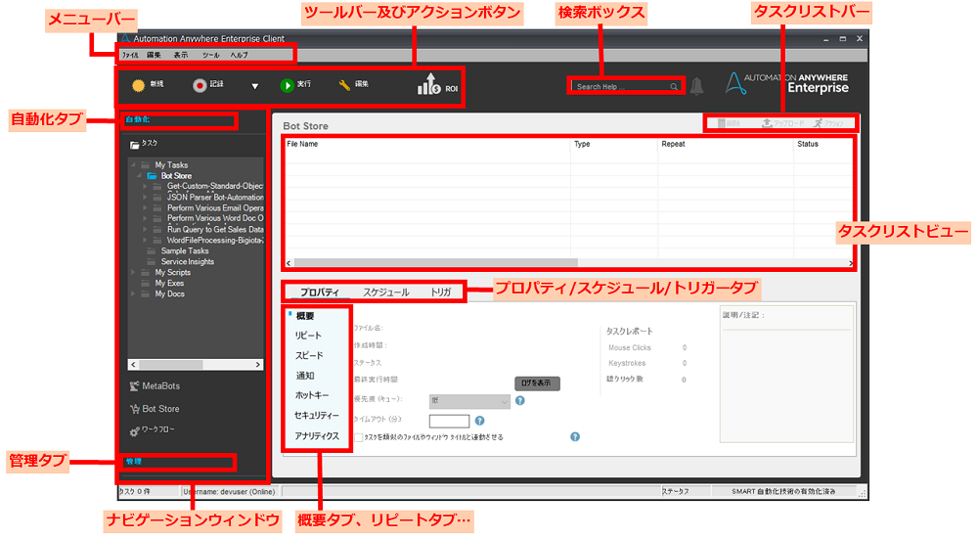Open the 自動化 navigation tab
Screen dimensions: 978x540
(x=137, y=119)
